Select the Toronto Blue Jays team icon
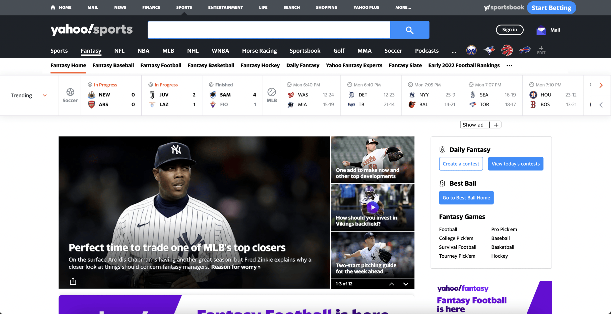 point(489,50)
